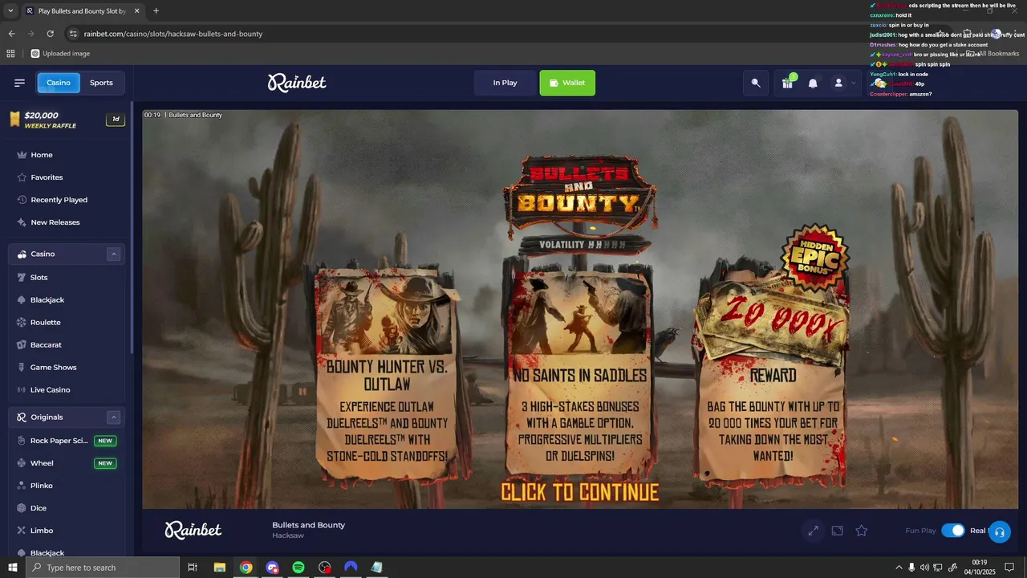Open Task View on taskbar

(x=193, y=568)
